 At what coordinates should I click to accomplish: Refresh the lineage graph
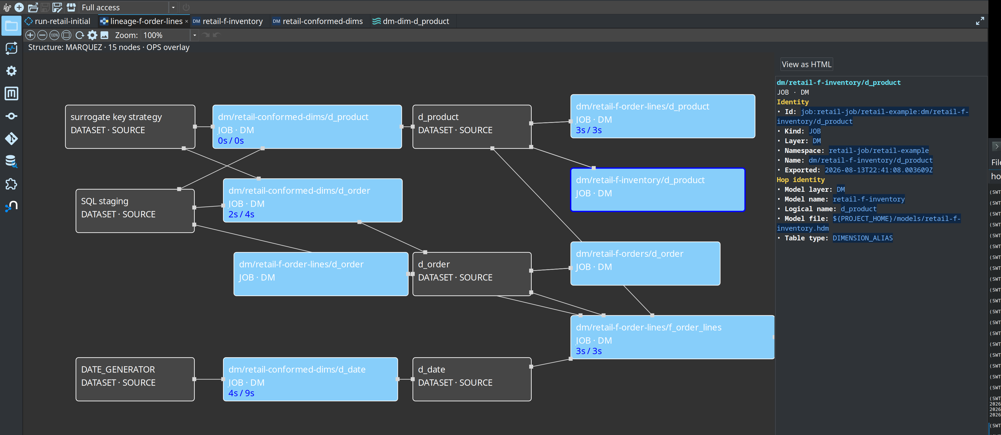point(80,35)
